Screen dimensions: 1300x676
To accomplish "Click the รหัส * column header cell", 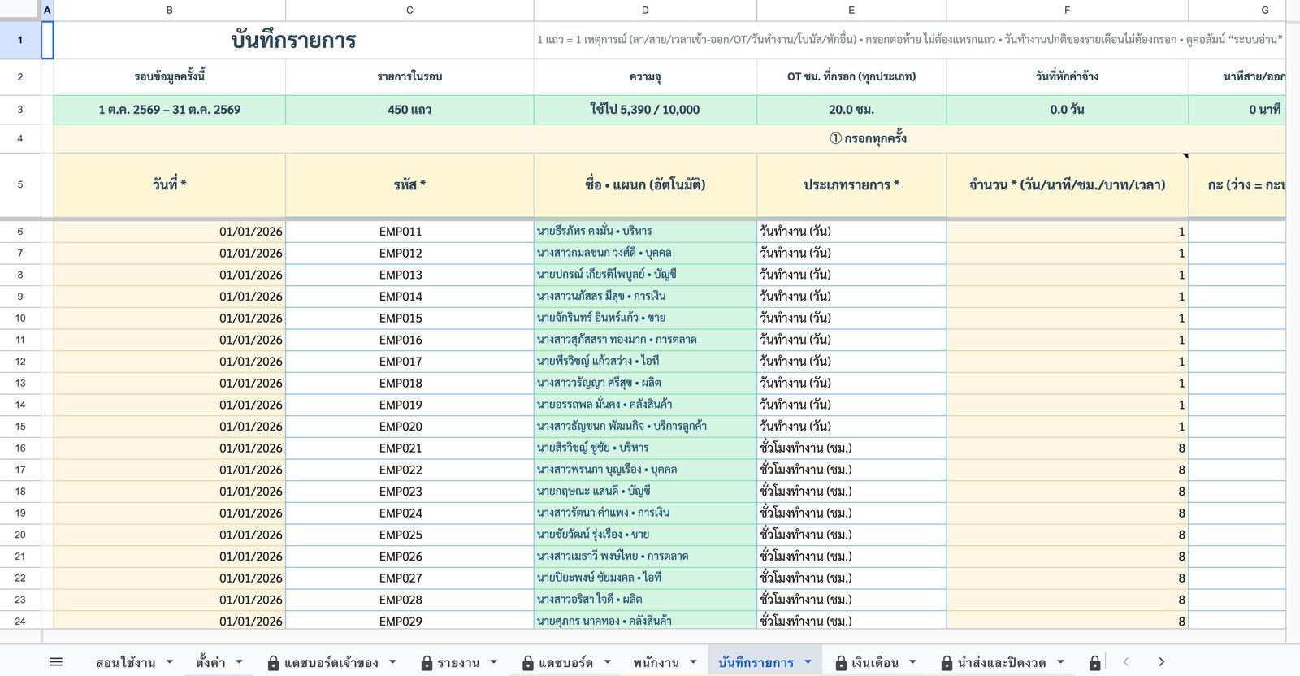I will point(409,184).
